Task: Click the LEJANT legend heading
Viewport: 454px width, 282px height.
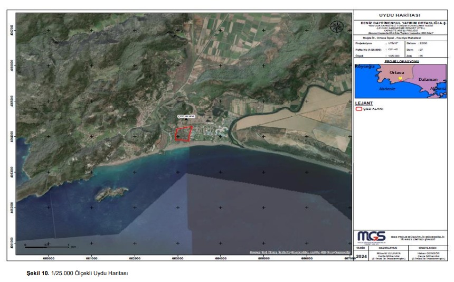Action: click(363, 103)
